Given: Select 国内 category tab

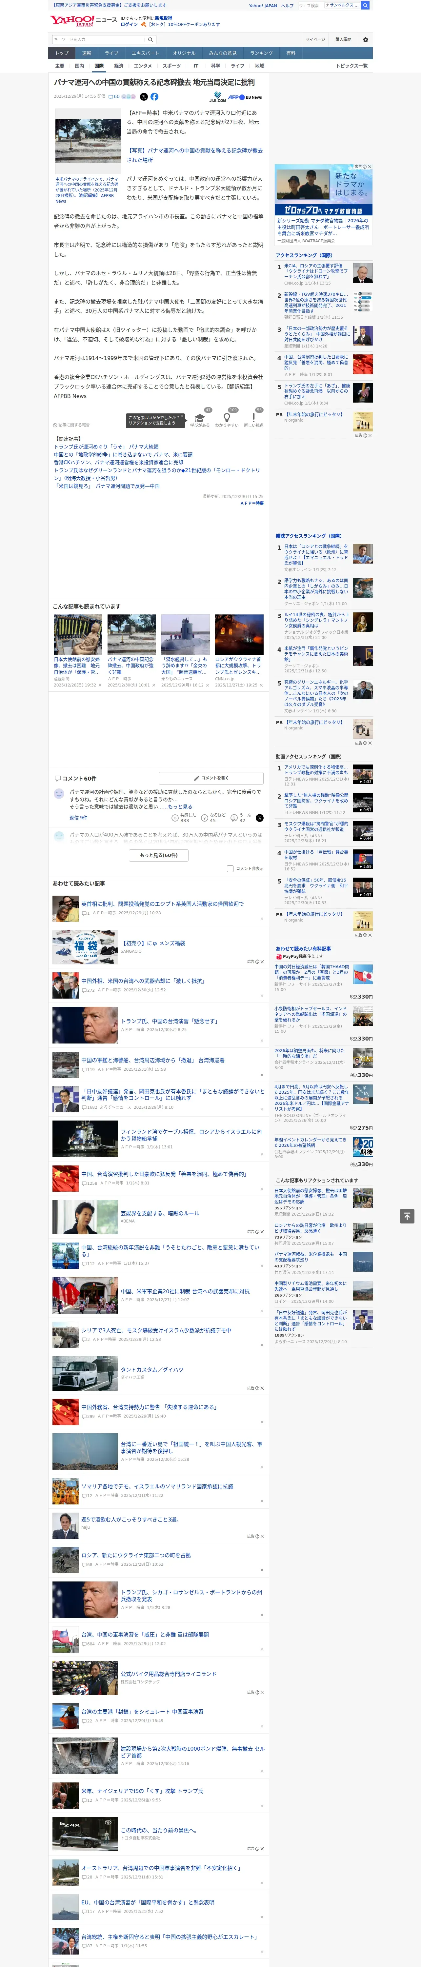Looking at the screenshot, I should [79, 66].
